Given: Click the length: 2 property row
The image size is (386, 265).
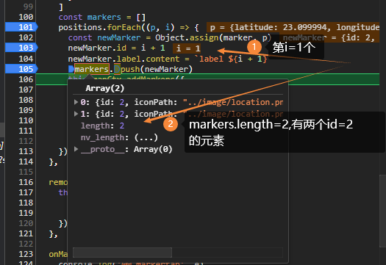Looking at the screenshot, I should click(x=102, y=126).
